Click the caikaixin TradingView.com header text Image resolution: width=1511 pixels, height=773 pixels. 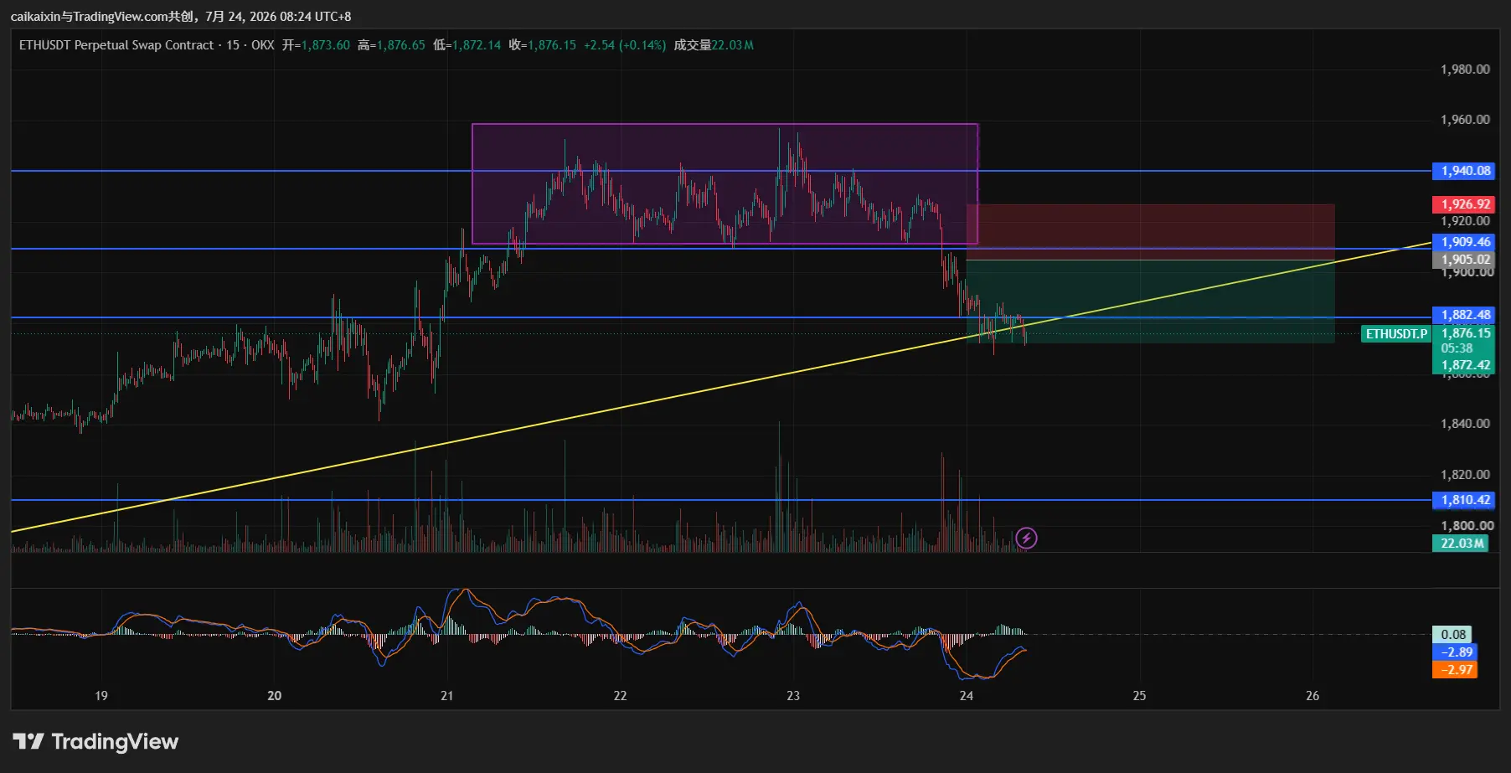click(x=180, y=17)
